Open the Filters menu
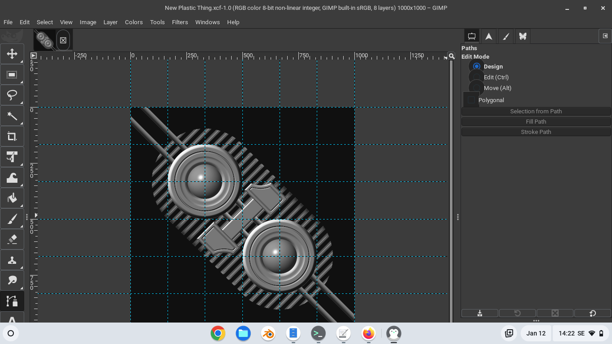The height and width of the screenshot is (344, 612). tap(180, 22)
